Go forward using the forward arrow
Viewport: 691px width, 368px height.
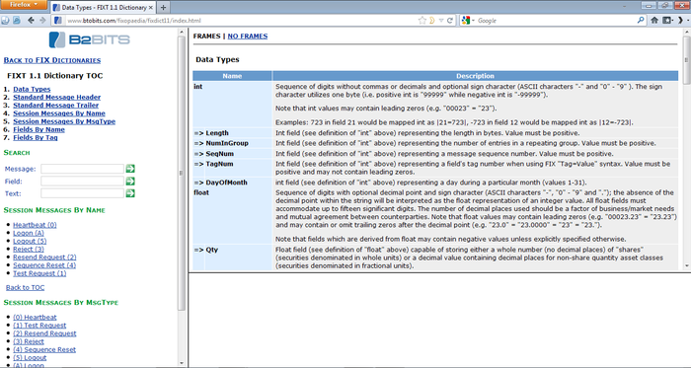coord(42,21)
